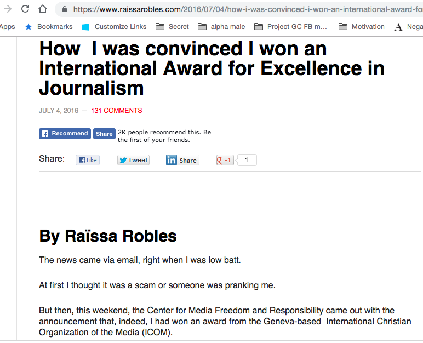
Task: Click the Facebook Like button
Action: pos(88,160)
